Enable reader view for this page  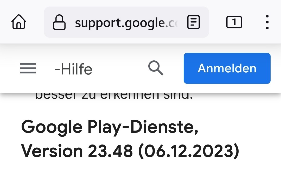(194, 22)
